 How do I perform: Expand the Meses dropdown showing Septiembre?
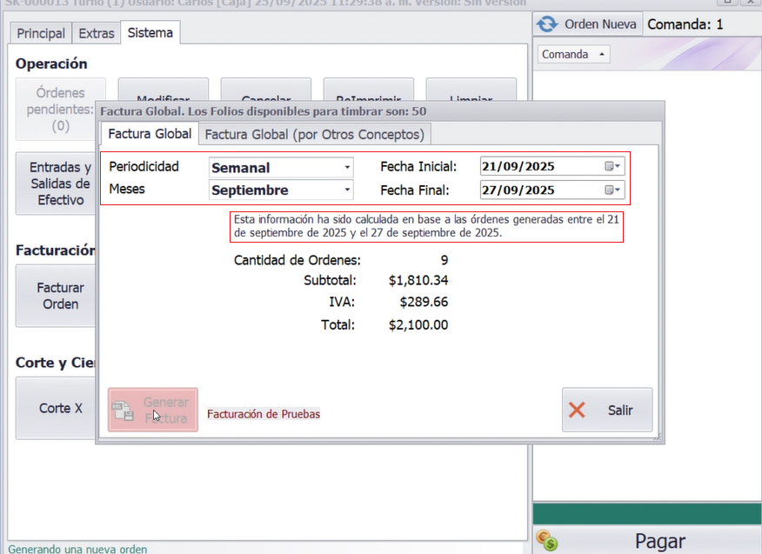click(x=347, y=190)
